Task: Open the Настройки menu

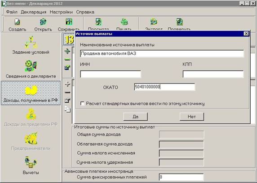Action: click(x=61, y=12)
